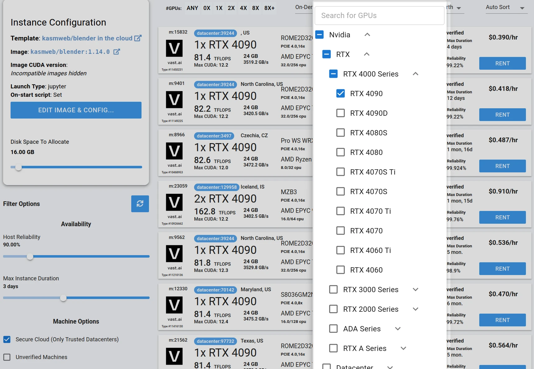Collapse the Nvidia group
Screen dimensions: 534x369
367,35
